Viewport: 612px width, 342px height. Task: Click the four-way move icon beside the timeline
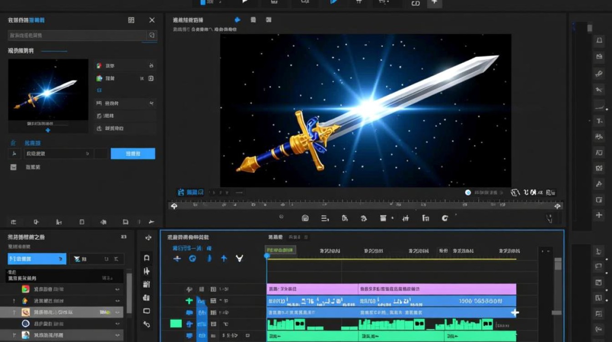[x=148, y=238]
